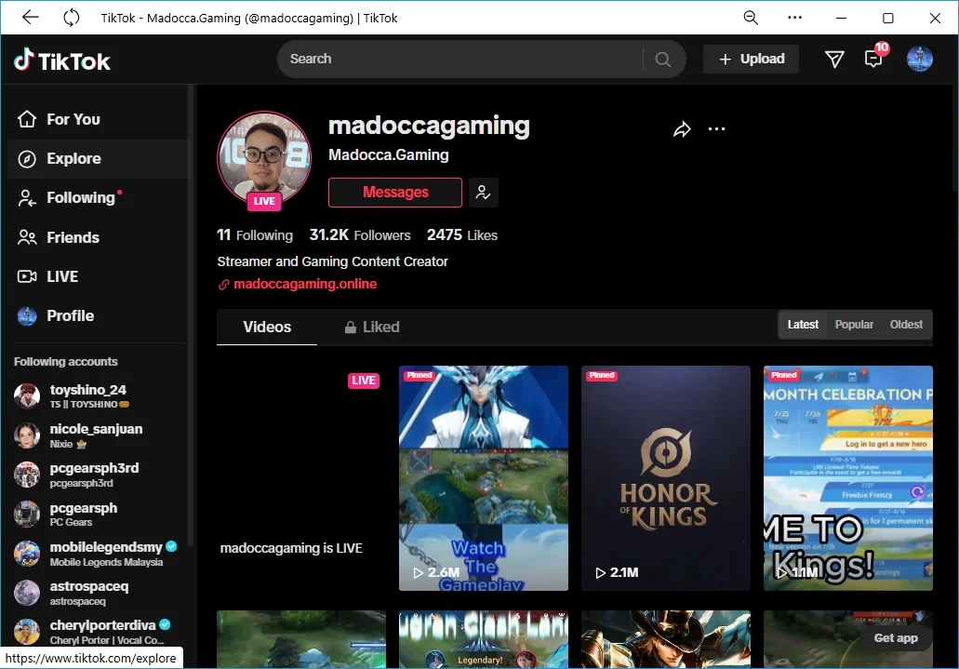
Task: Click the 2475 Likes count
Action: pyautogui.click(x=461, y=235)
